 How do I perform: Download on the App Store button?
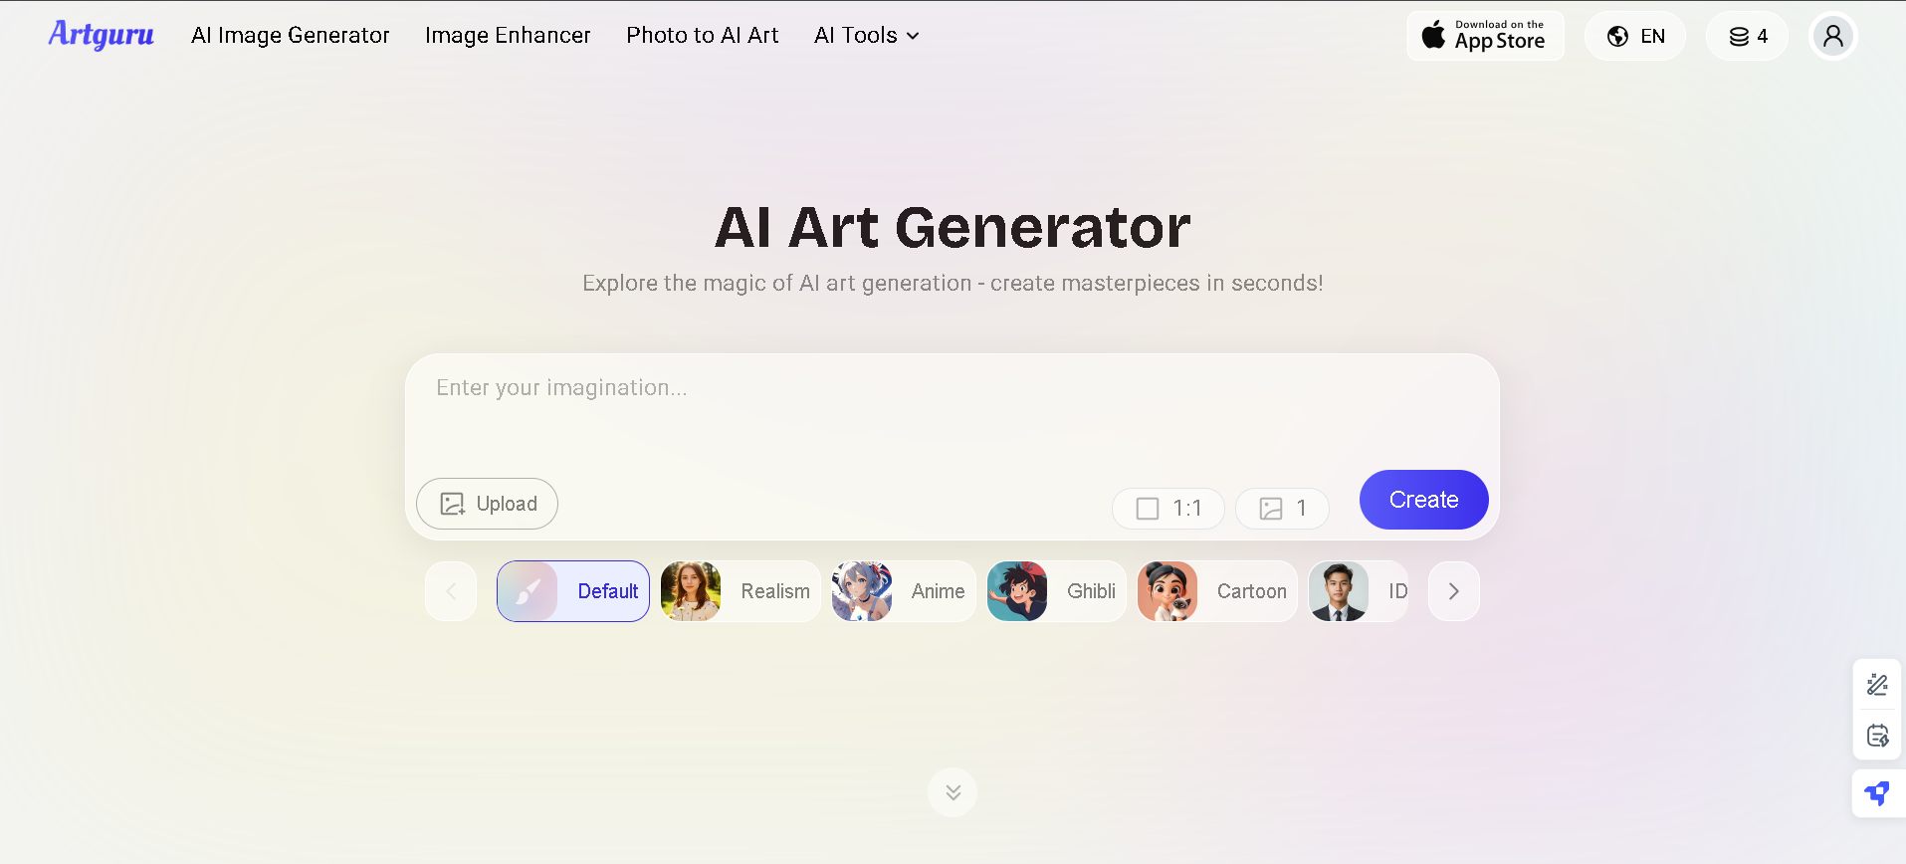point(1485,36)
